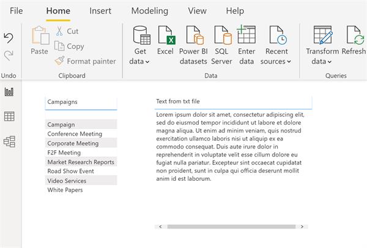The height and width of the screenshot is (248, 367).
Task: Expand the Transform data dropdown
Action: (322, 61)
